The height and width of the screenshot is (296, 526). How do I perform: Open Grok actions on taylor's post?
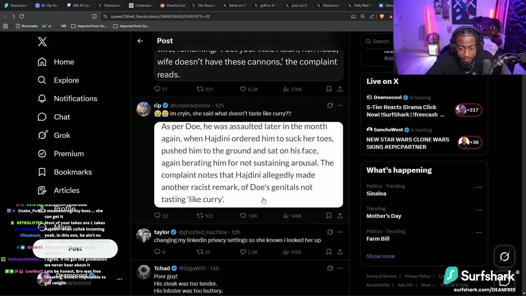(330, 232)
